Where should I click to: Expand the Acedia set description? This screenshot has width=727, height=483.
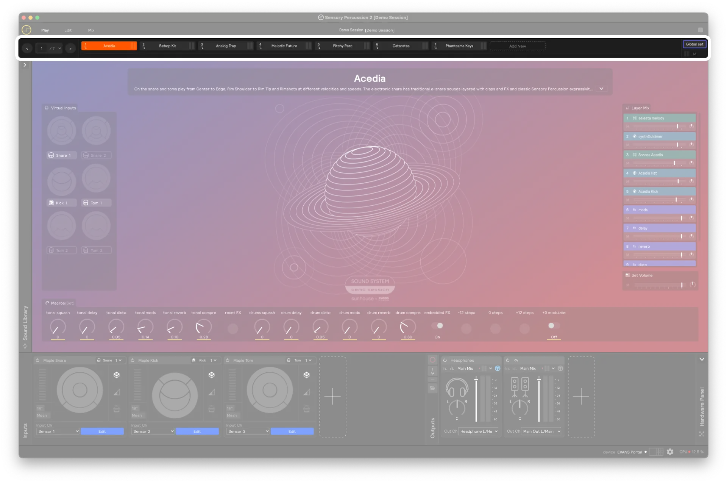[x=601, y=89]
